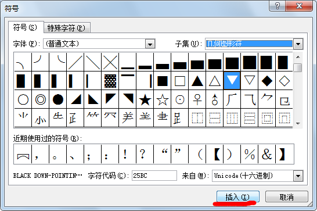Select the white circle symbol
Screen dimensions: 317x211
pos(23,99)
